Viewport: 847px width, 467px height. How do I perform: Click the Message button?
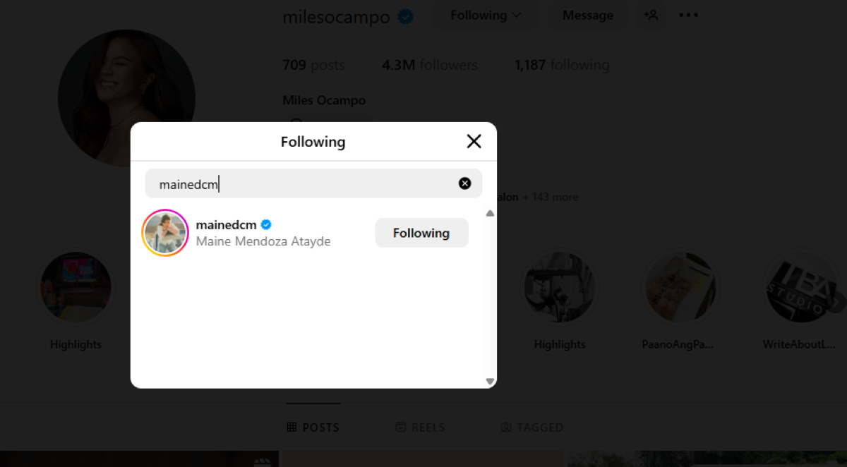click(587, 15)
